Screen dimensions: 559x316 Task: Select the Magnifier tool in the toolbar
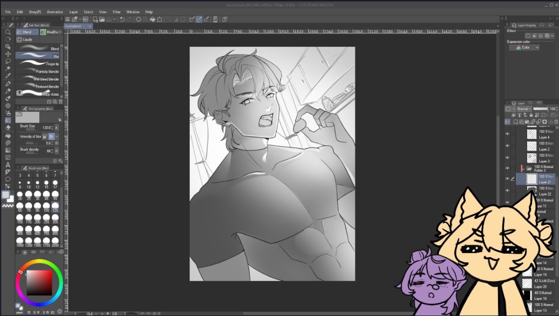coord(7,33)
